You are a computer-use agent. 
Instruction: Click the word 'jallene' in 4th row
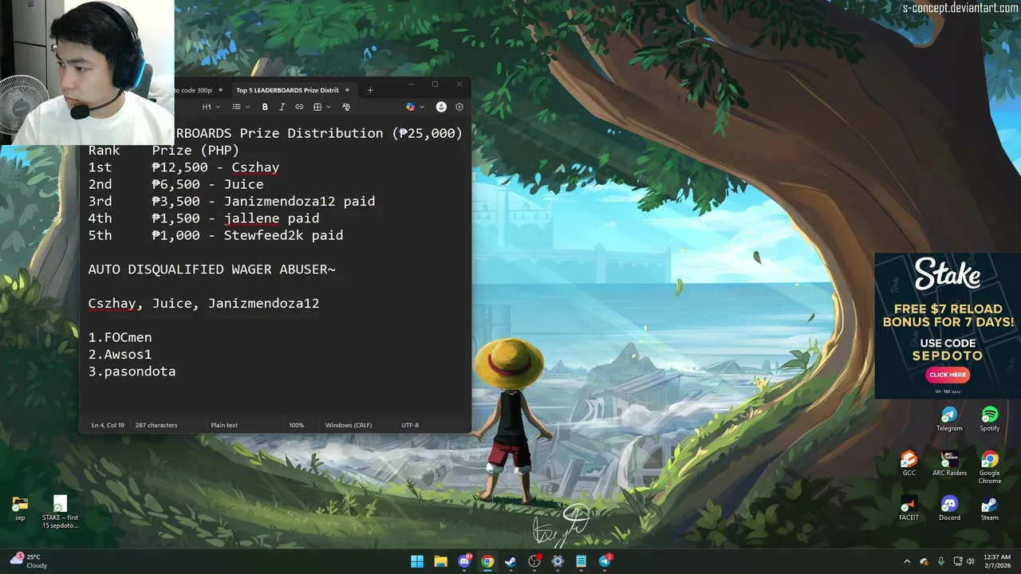(x=251, y=218)
